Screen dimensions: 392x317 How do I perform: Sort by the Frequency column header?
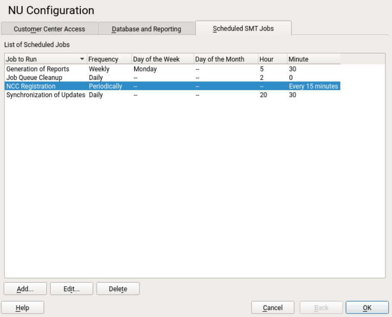pos(103,59)
